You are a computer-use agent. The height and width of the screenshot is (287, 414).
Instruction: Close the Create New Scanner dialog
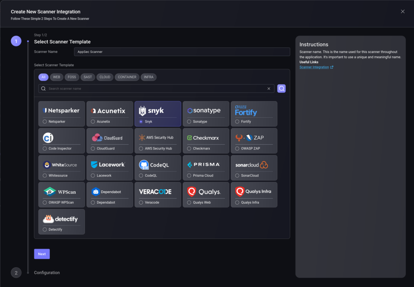[x=403, y=11]
